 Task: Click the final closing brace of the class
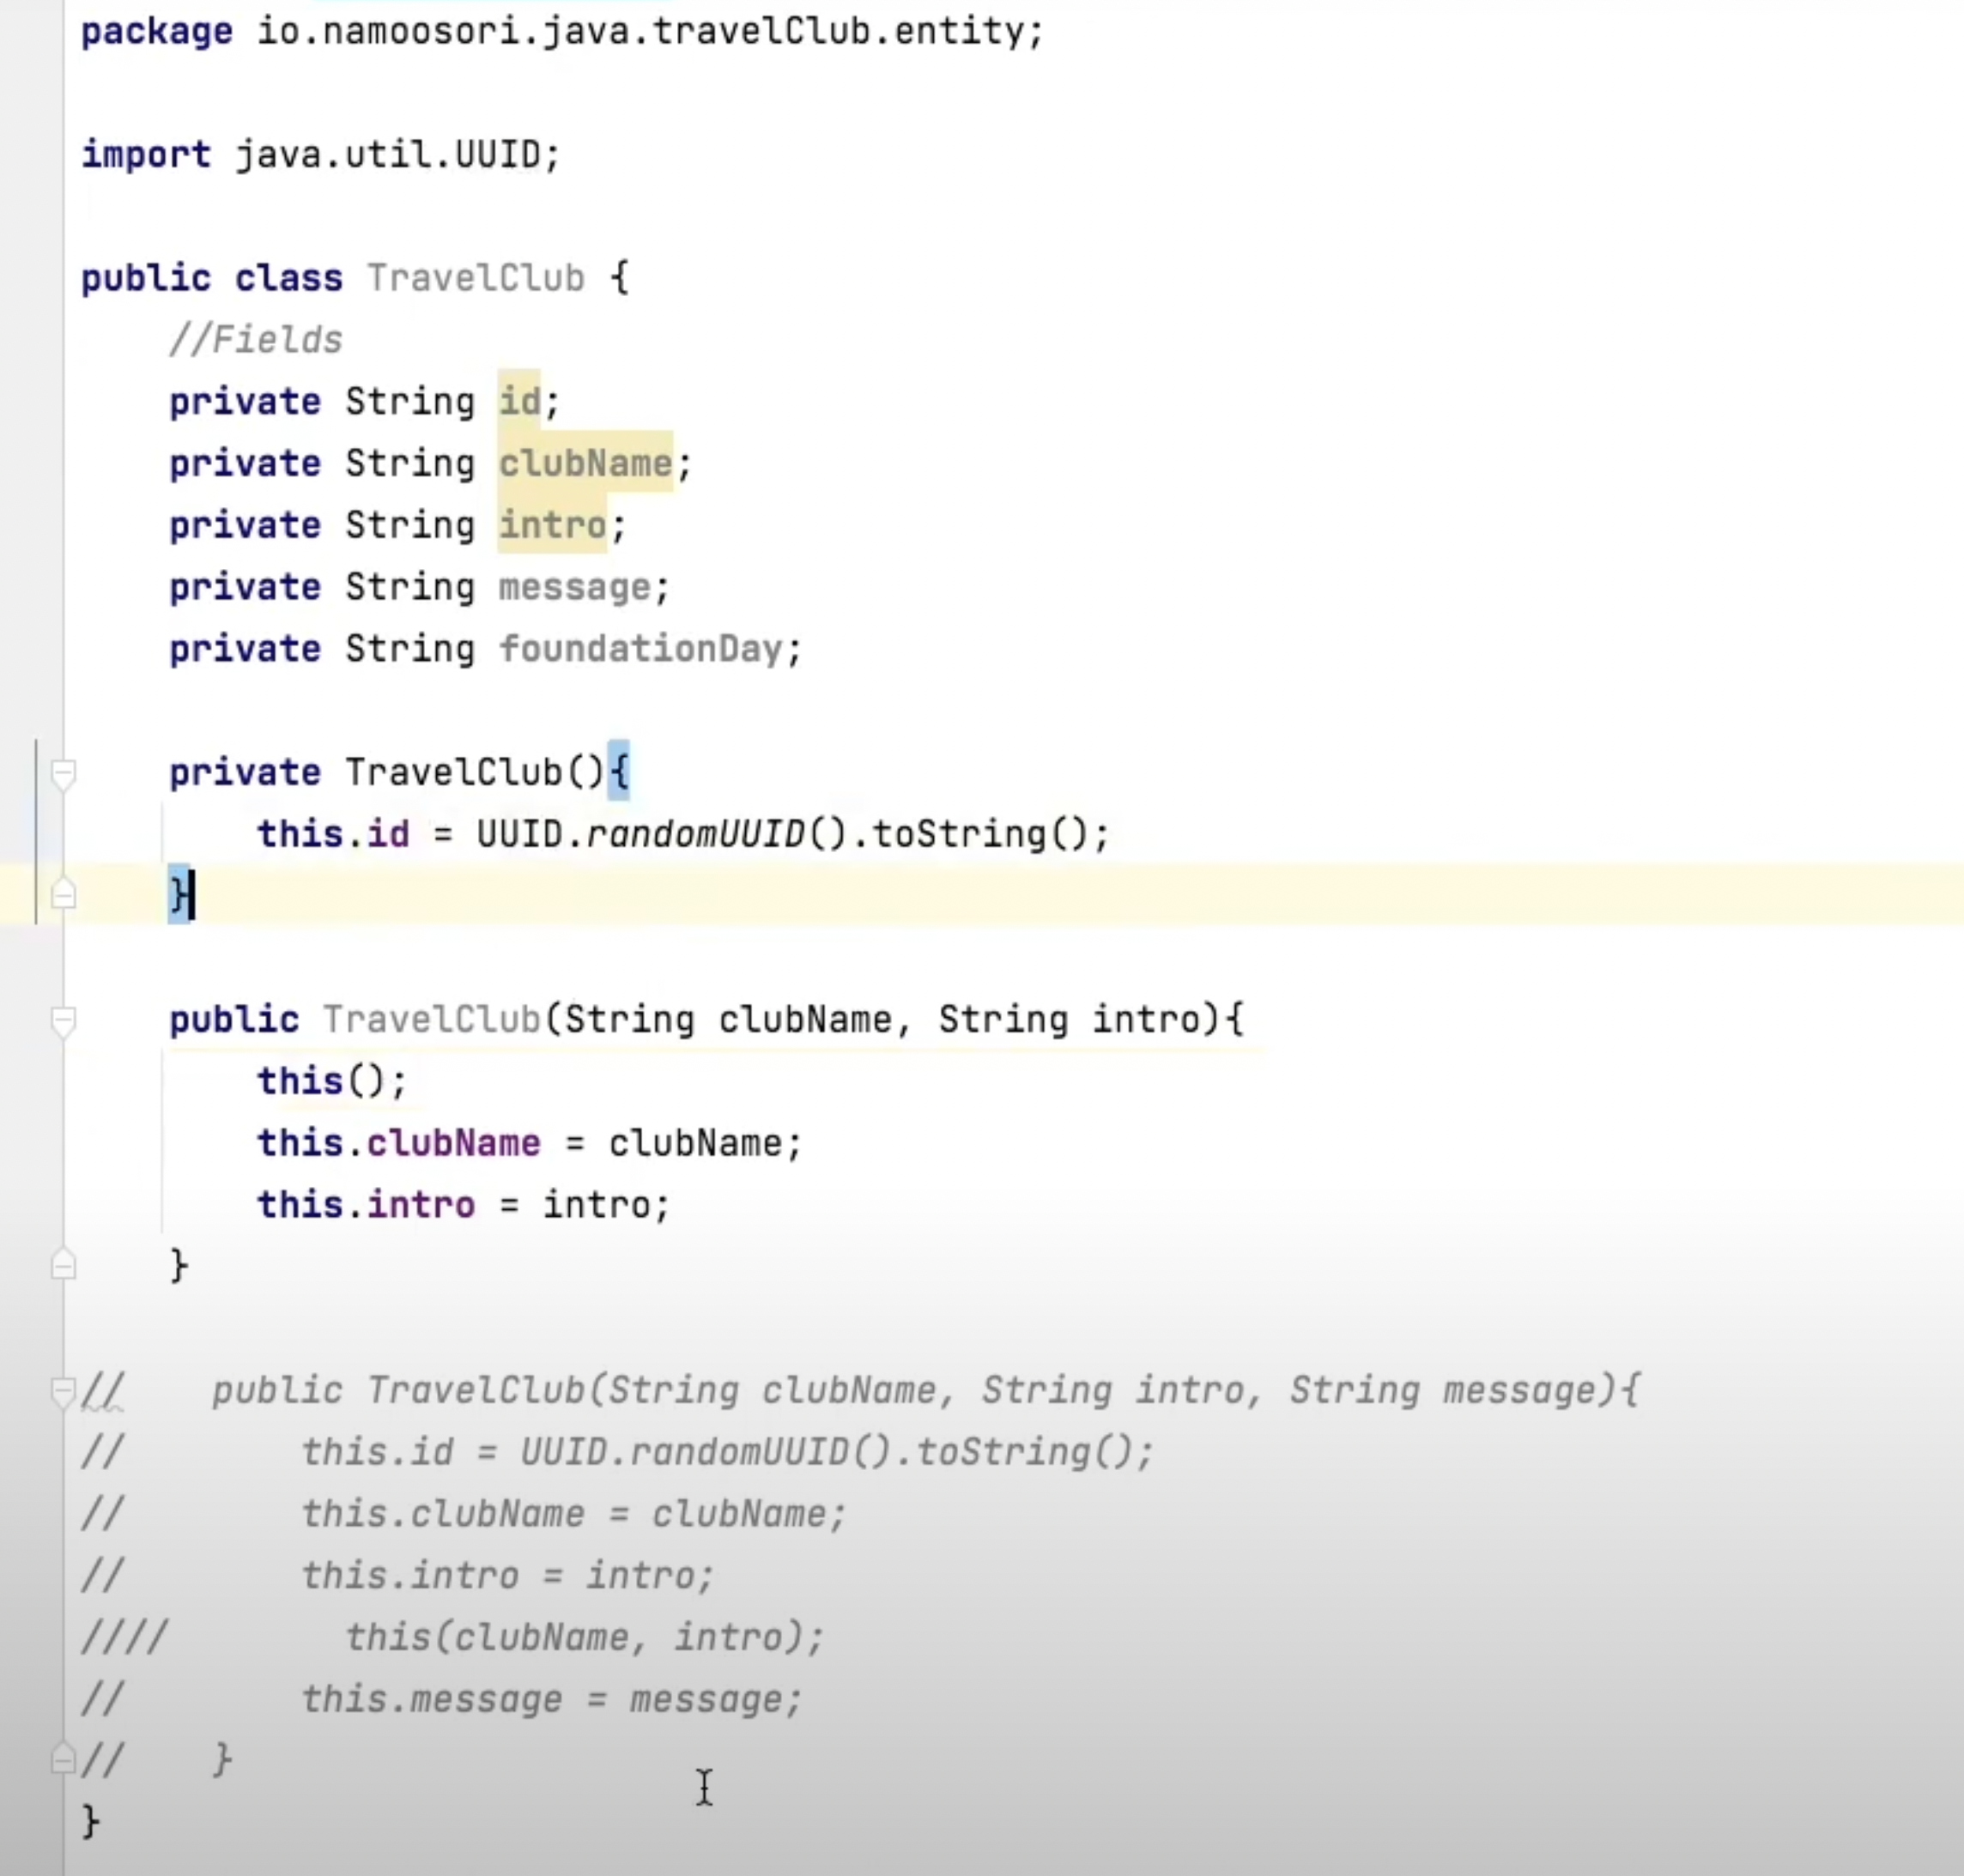90,1822
